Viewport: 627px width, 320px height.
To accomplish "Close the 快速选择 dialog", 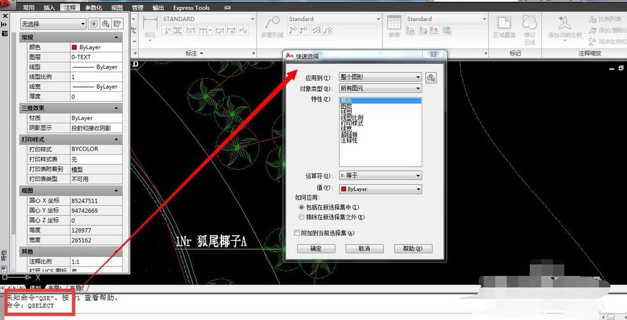I will coord(434,55).
